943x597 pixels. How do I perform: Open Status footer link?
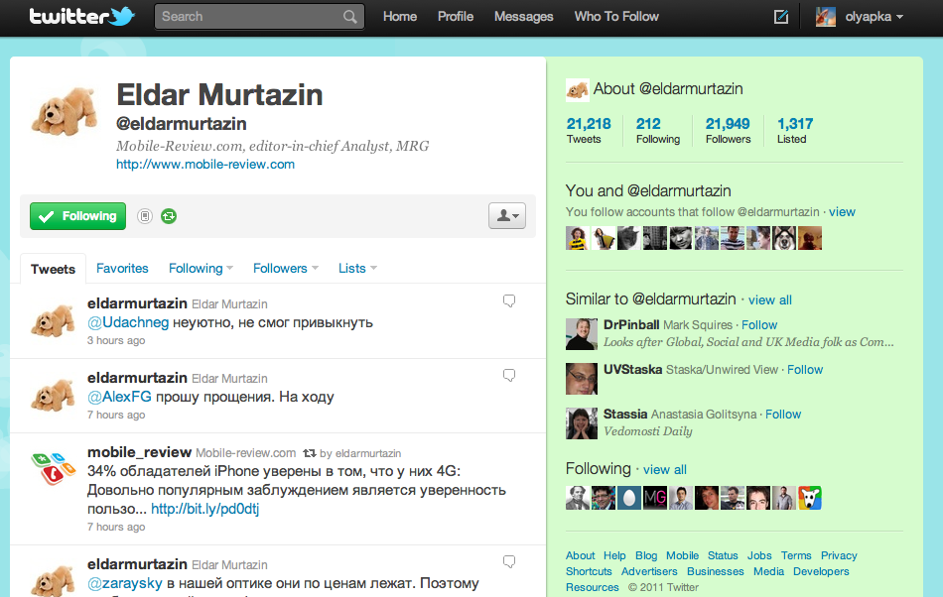pyautogui.click(x=723, y=555)
